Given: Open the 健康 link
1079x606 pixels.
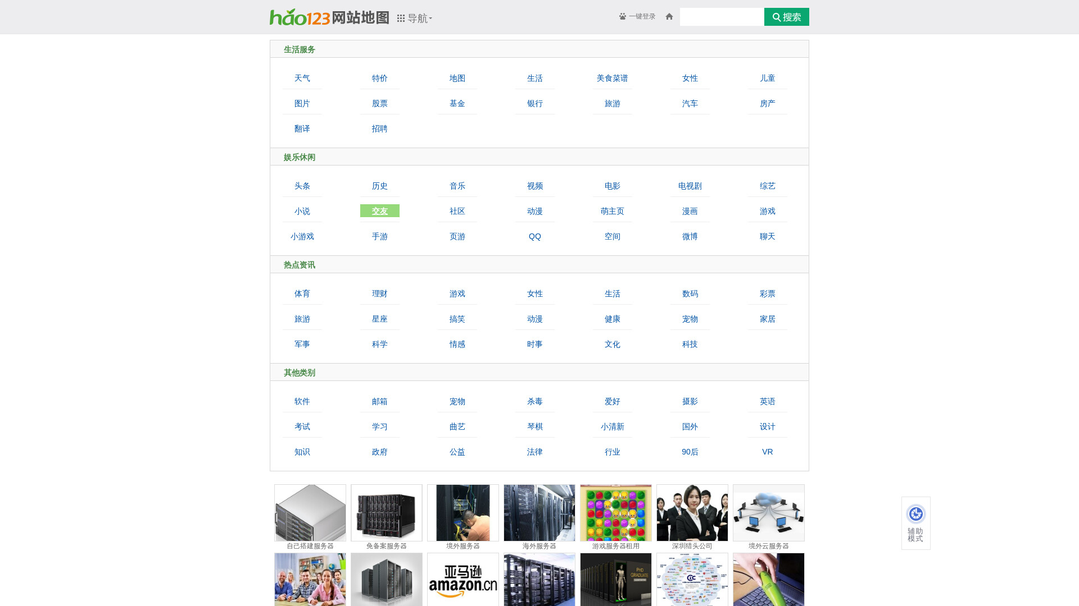Looking at the screenshot, I should click(613, 319).
